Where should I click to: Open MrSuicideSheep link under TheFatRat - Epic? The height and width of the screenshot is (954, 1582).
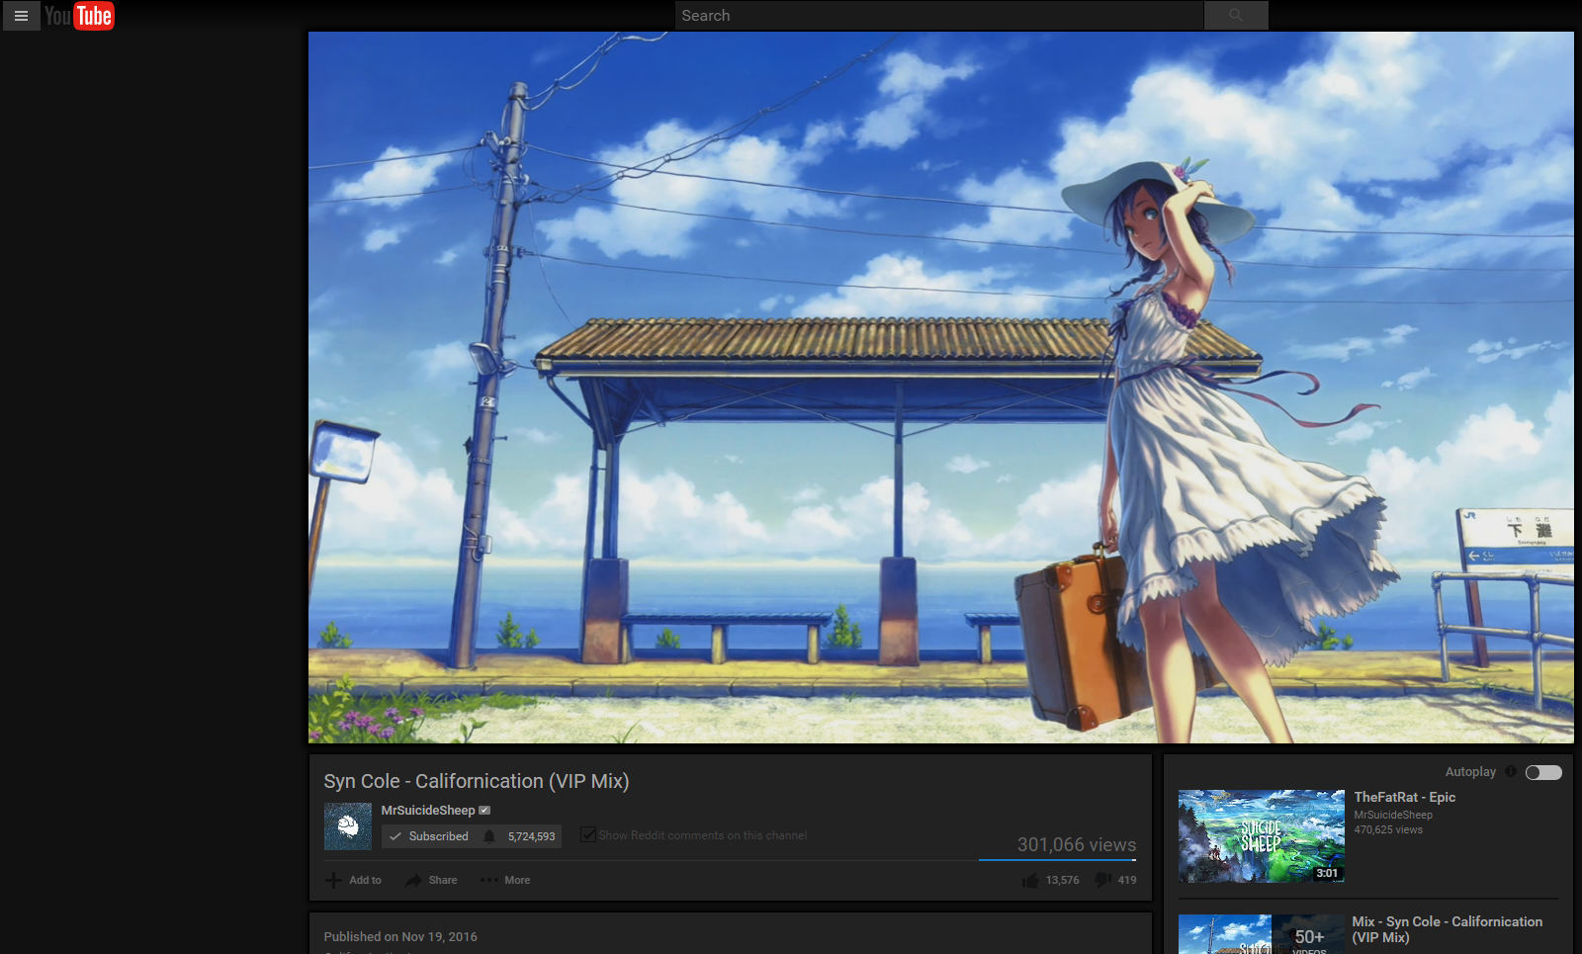click(1392, 815)
